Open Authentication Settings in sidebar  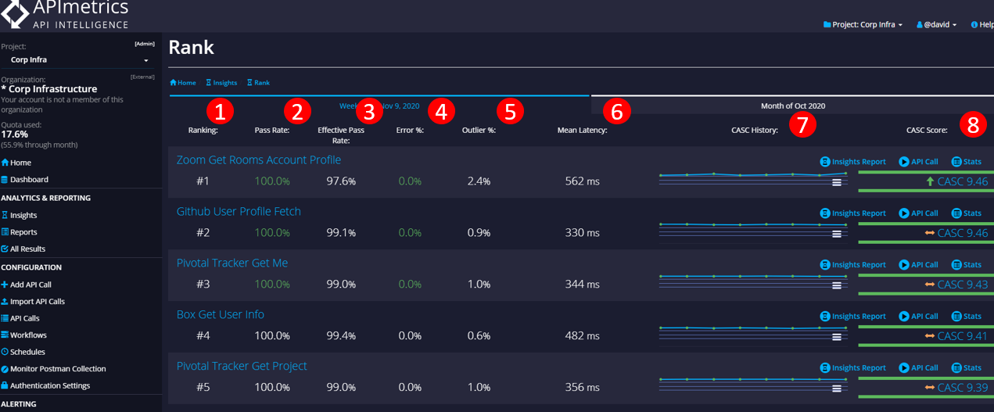[x=46, y=386]
